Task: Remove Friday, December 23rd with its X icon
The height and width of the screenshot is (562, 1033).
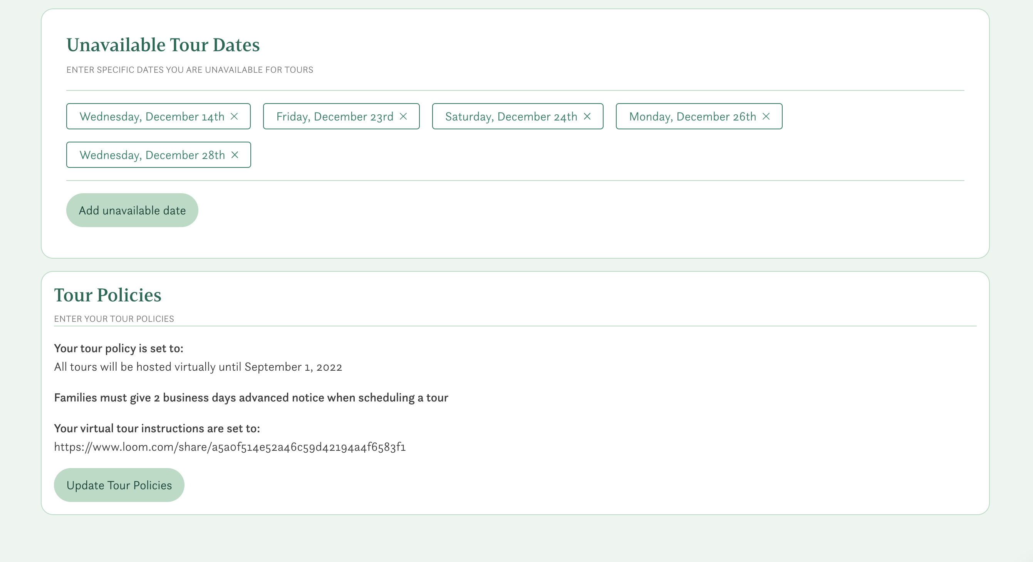Action: click(403, 116)
